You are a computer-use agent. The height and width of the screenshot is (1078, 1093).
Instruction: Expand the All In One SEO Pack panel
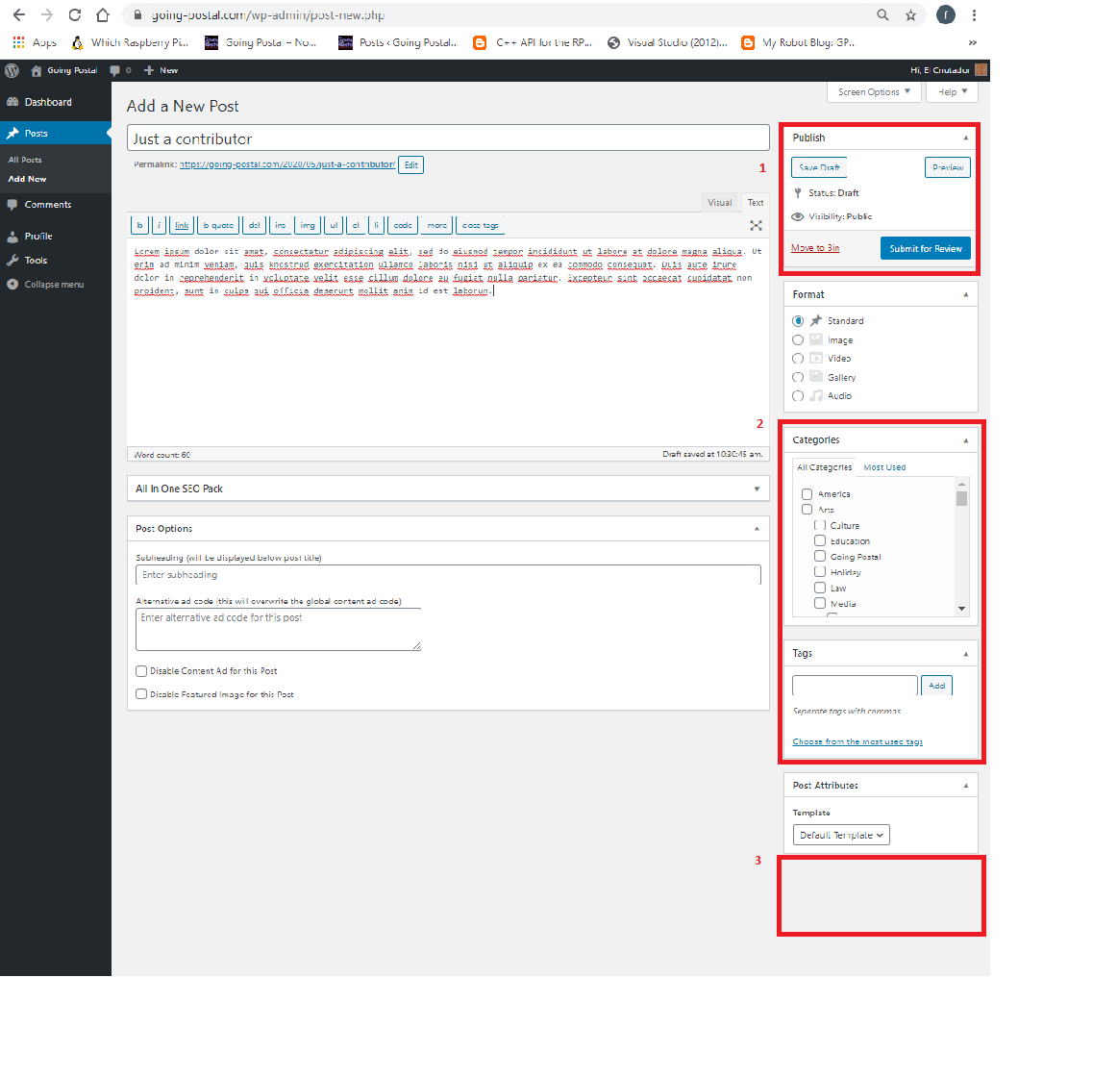click(448, 489)
